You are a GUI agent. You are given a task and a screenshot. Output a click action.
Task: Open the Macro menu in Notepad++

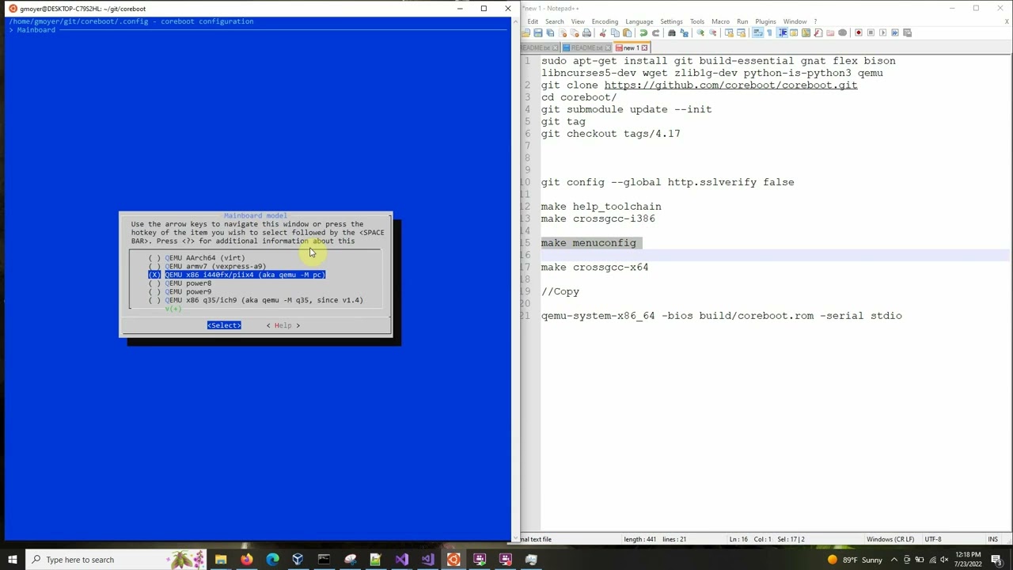point(720,21)
